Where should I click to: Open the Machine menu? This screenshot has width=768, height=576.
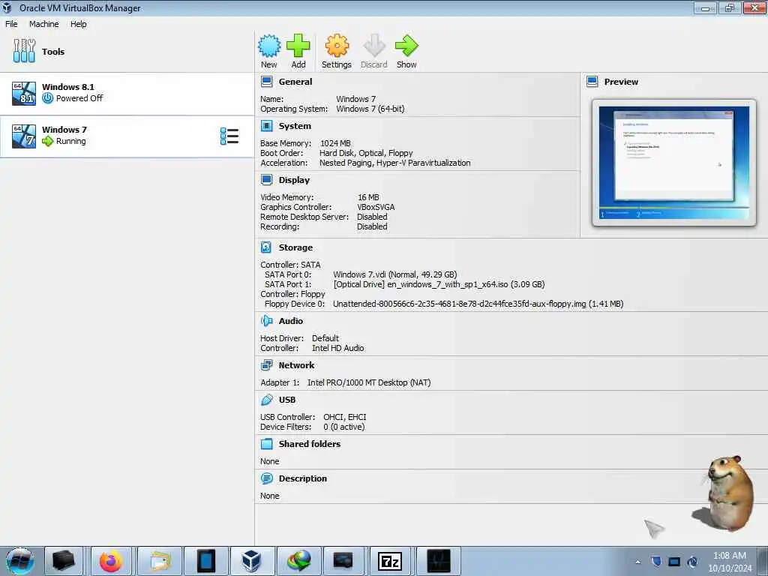click(43, 24)
